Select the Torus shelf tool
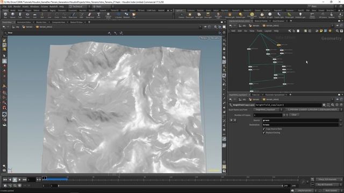The width and height of the screenshot is (344, 193). (27, 15)
